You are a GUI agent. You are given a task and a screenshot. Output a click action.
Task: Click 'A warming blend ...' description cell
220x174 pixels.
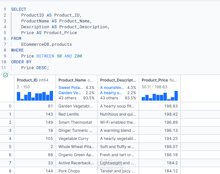click(118, 130)
